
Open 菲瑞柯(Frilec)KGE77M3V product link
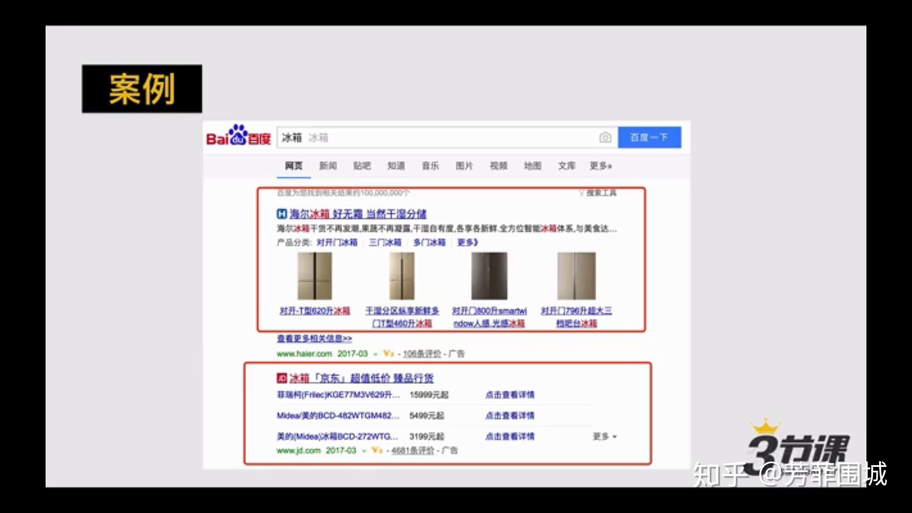tap(338, 395)
